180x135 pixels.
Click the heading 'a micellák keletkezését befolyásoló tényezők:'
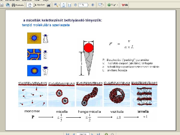coord(62,20)
